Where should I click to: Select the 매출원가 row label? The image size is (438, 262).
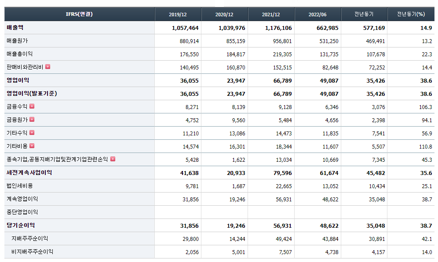[17, 41]
